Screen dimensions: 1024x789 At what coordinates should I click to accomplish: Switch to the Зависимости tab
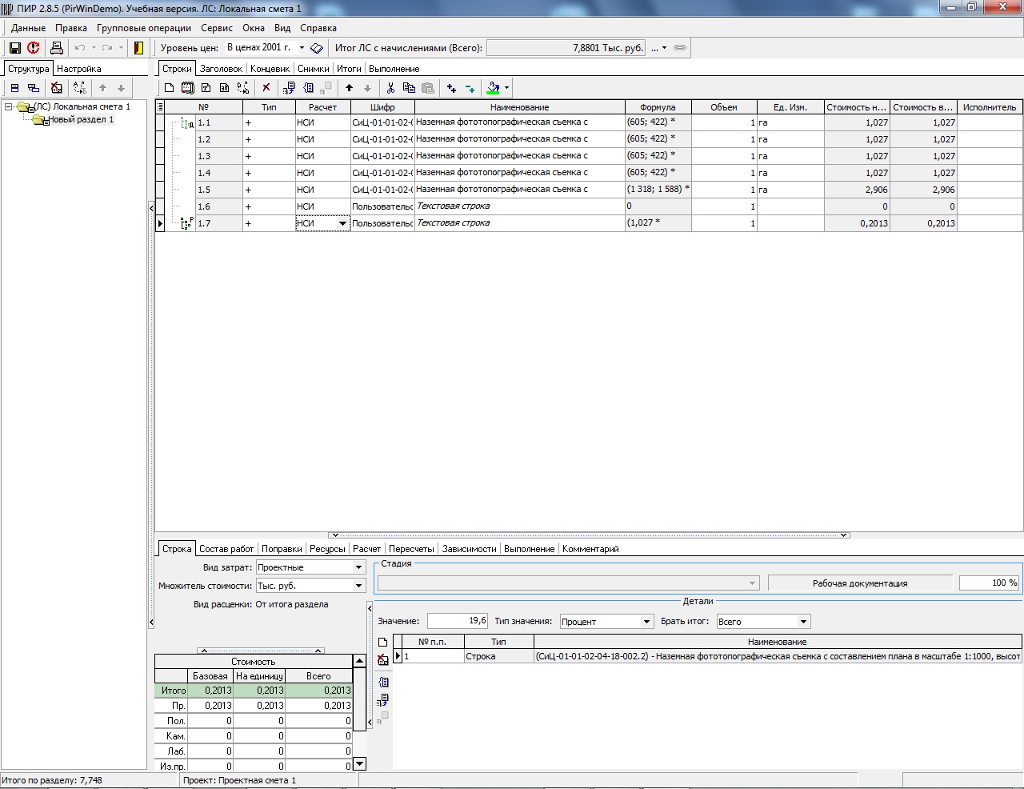[x=470, y=549]
